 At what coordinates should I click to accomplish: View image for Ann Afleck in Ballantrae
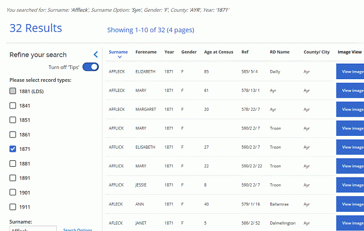click(x=350, y=204)
